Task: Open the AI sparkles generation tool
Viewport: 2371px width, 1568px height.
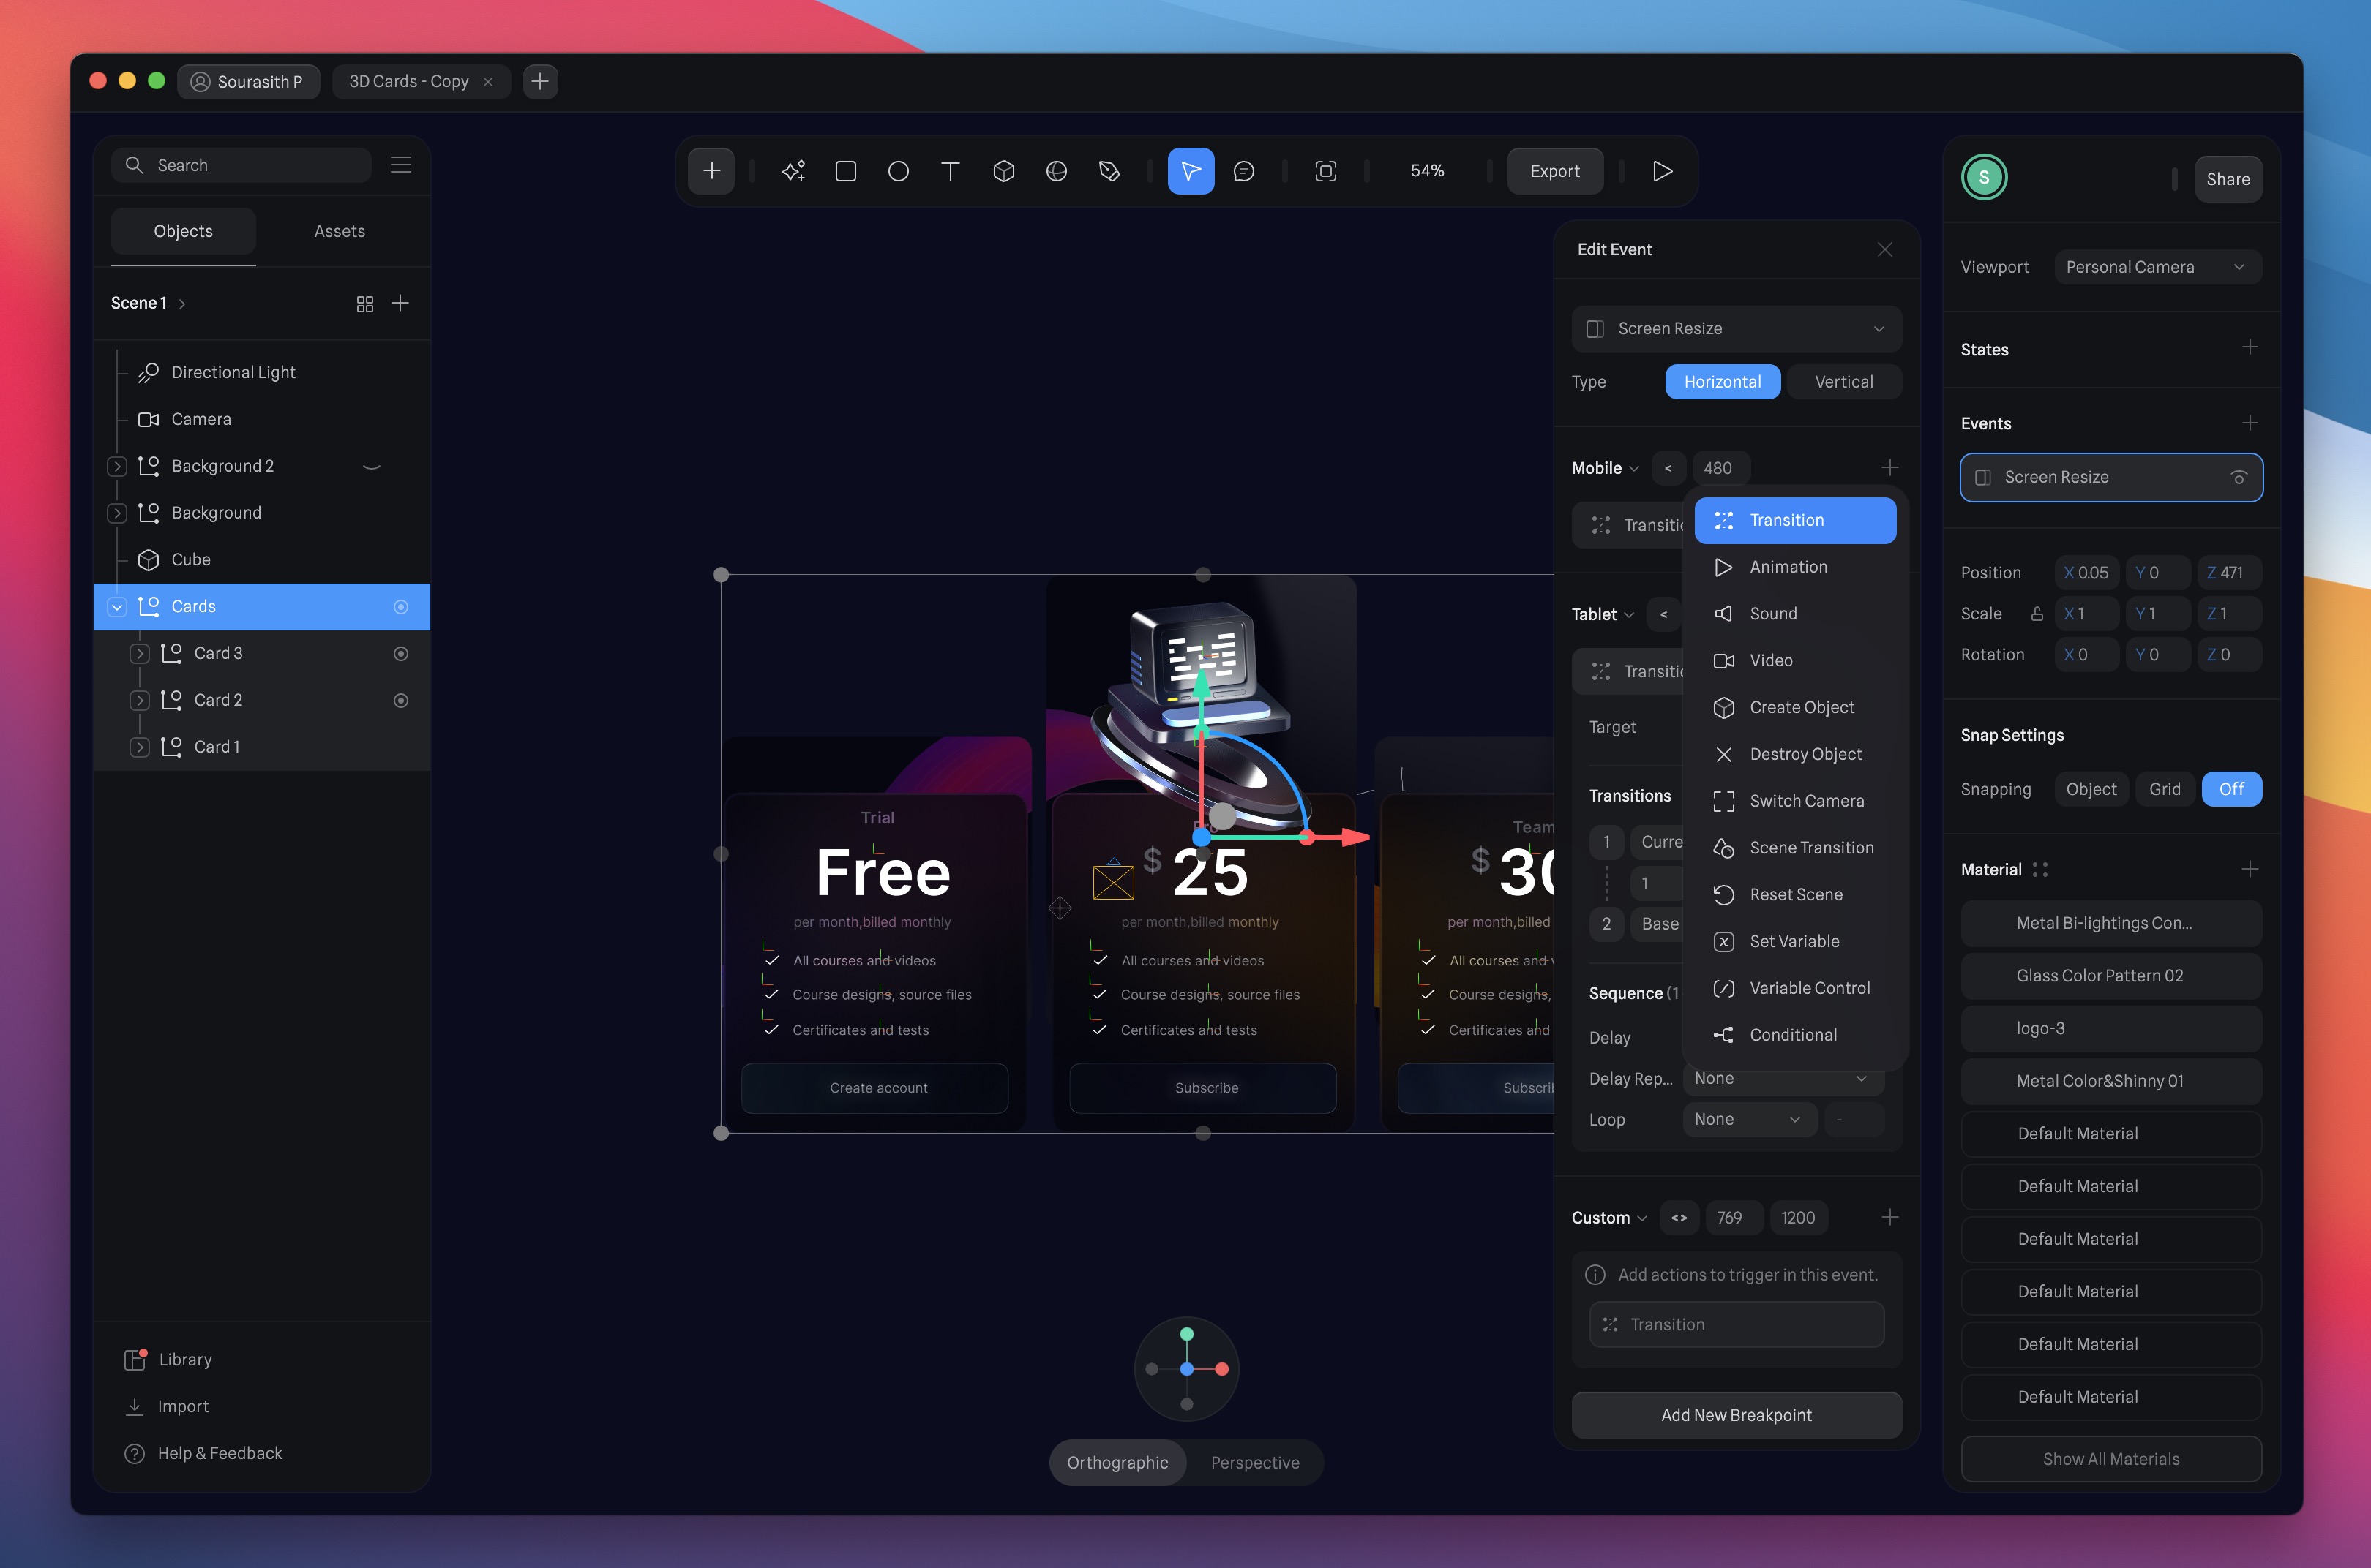Action: [x=793, y=171]
